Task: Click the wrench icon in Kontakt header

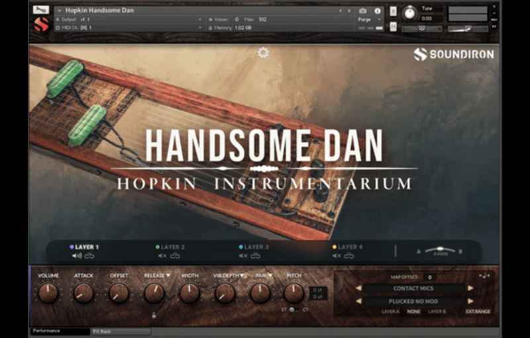Action: click(41, 10)
